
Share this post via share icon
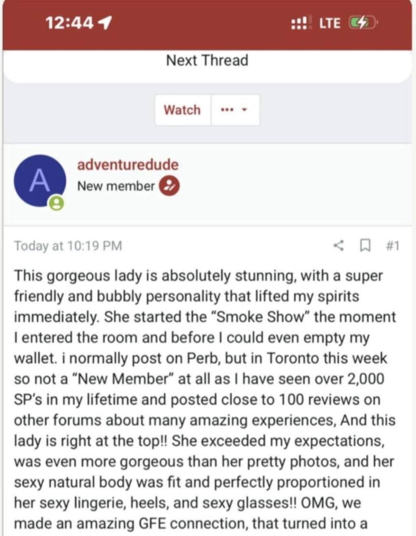(338, 245)
